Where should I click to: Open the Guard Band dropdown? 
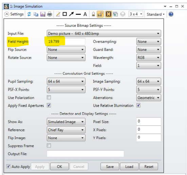(149, 50)
